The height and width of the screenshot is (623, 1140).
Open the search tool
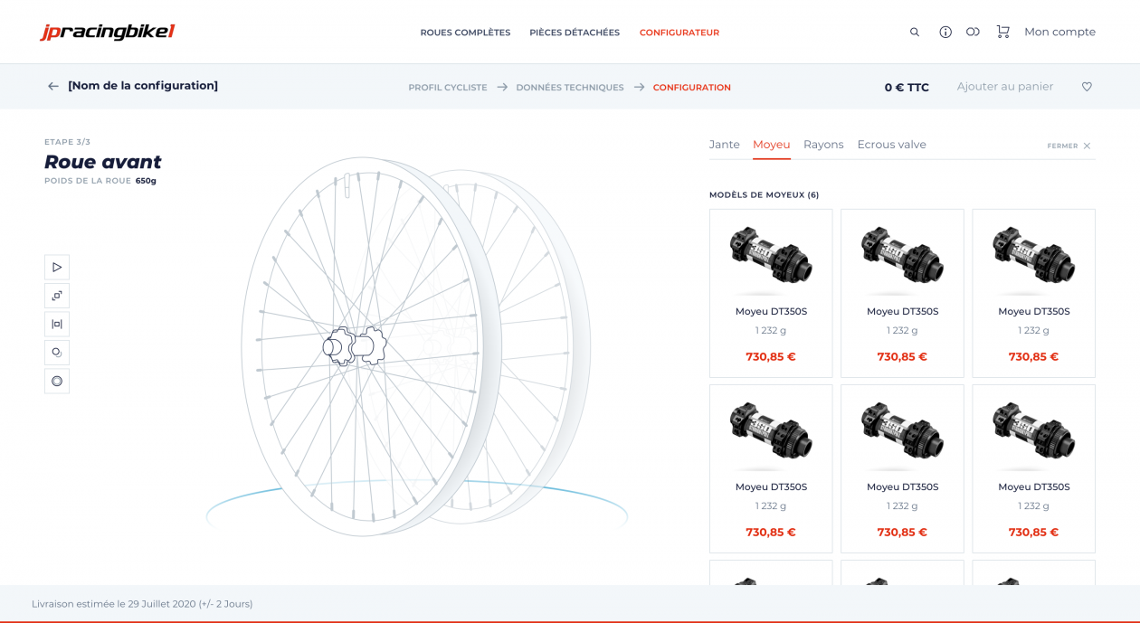[914, 32]
